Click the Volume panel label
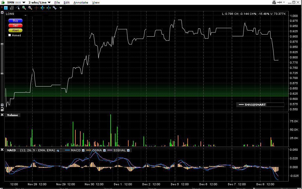This screenshot has height=189, width=302. [13, 115]
